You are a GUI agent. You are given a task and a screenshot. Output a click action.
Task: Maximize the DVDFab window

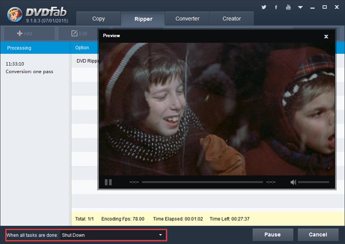[324, 7]
